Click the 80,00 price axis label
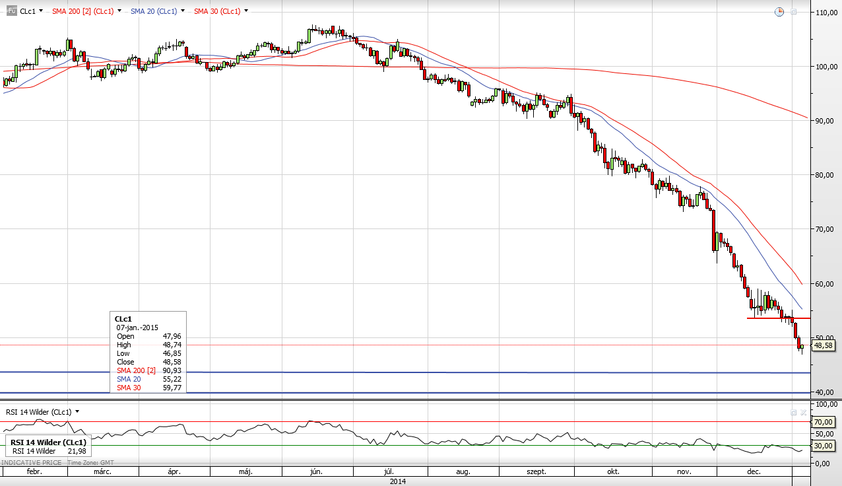The image size is (842, 486). tap(826, 175)
